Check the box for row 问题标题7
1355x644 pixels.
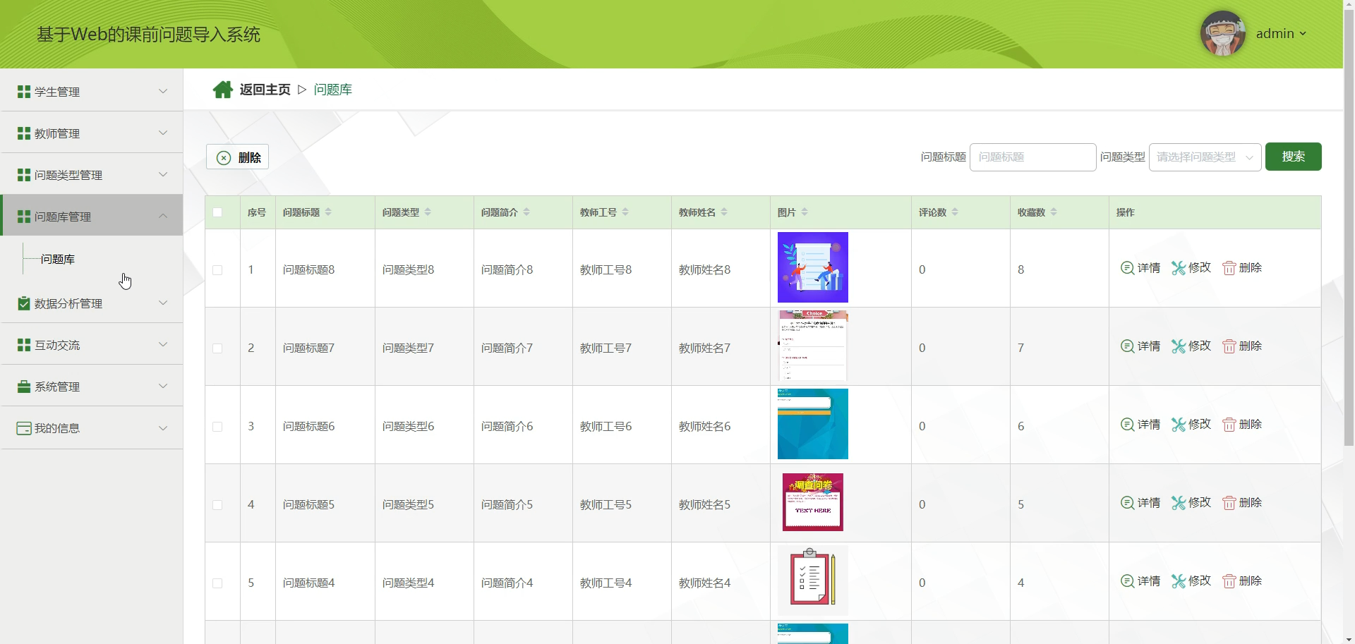217,348
